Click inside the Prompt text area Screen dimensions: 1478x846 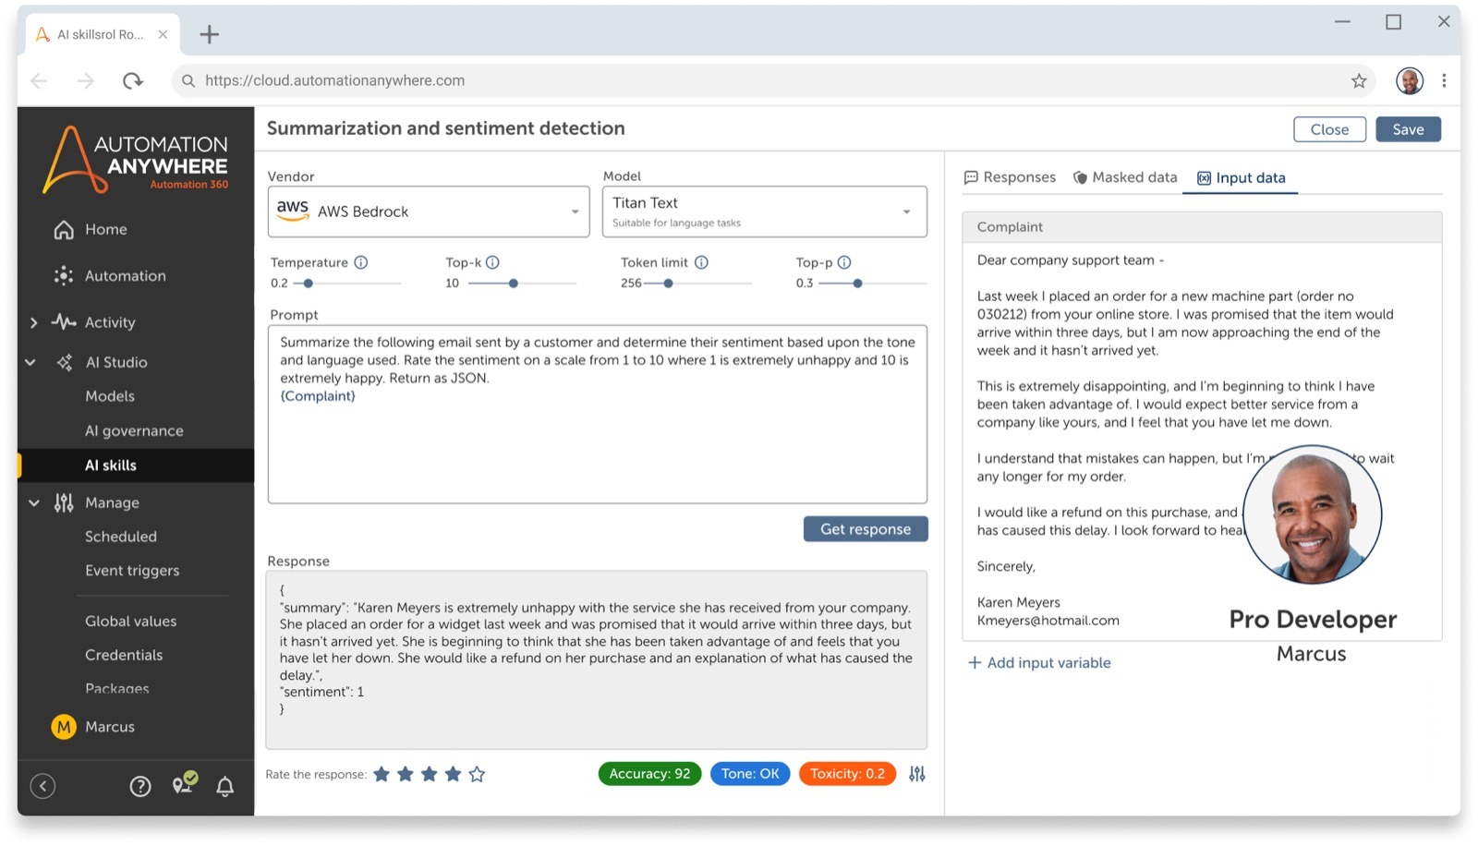click(598, 415)
